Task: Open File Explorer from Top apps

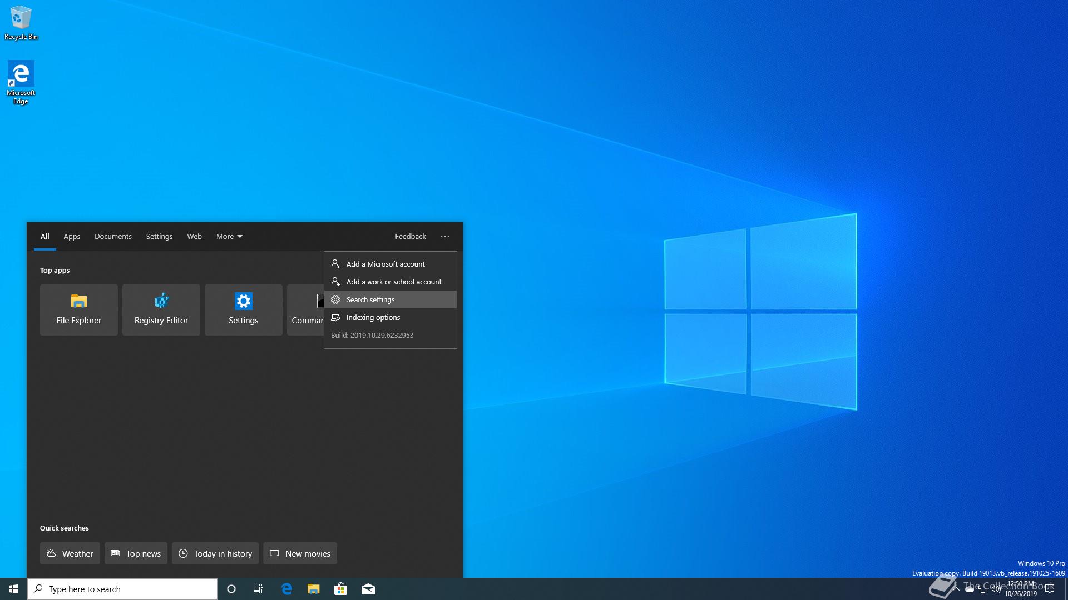Action: [x=78, y=309]
